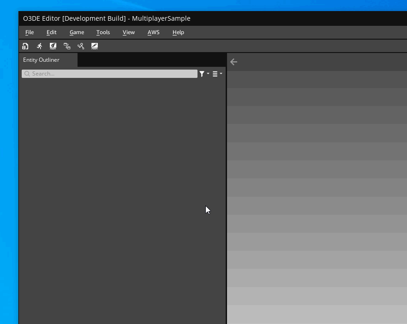Image resolution: width=407 pixels, height=324 pixels.
Task: Open the View menu
Action: tap(129, 32)
